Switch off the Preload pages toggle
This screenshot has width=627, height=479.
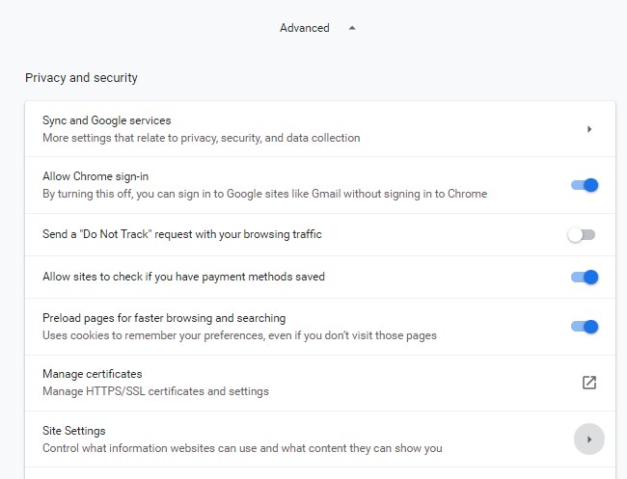pyautogui.click(x=585, y=327)
